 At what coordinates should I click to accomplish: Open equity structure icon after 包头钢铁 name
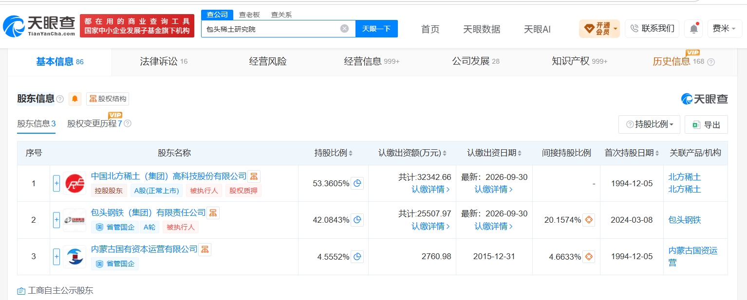213,213
